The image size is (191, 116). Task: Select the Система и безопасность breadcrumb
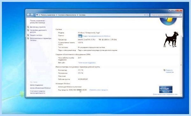(x=67, y=15)
